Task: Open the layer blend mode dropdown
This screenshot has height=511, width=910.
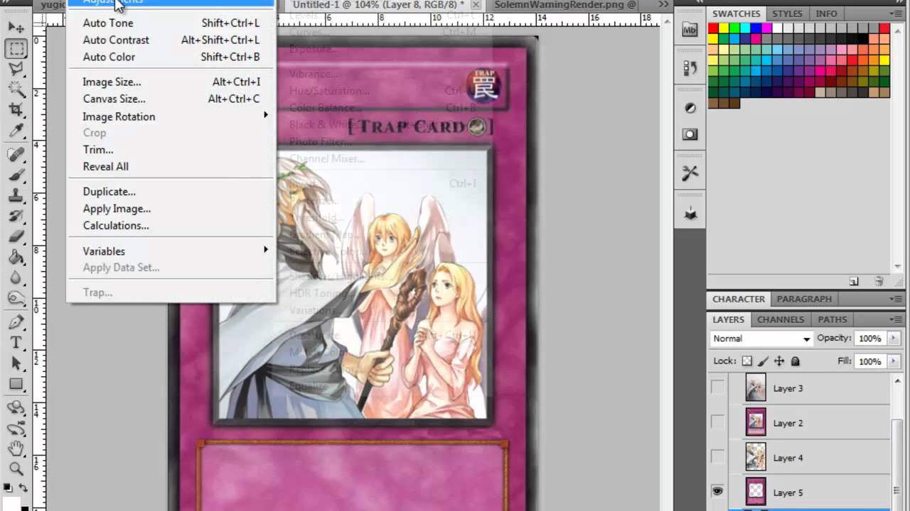Action: [761, 339]
